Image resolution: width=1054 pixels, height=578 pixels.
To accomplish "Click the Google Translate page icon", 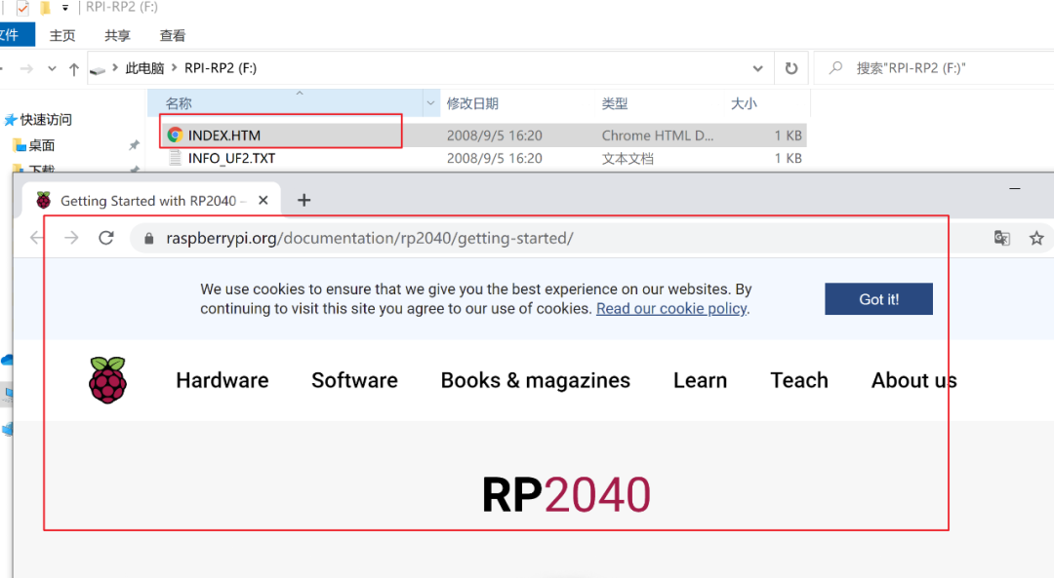I will coord(1001,238).
